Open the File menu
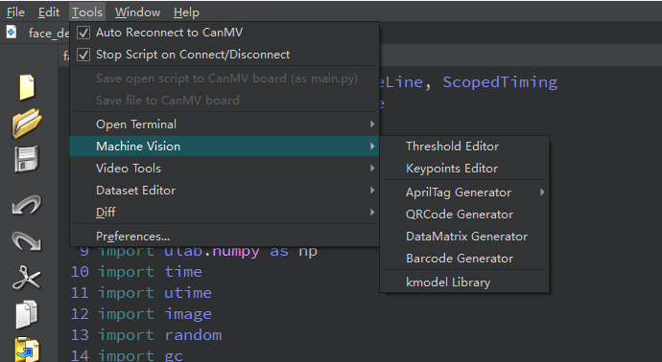Screen dimensions: 662x362 [15, 12]
